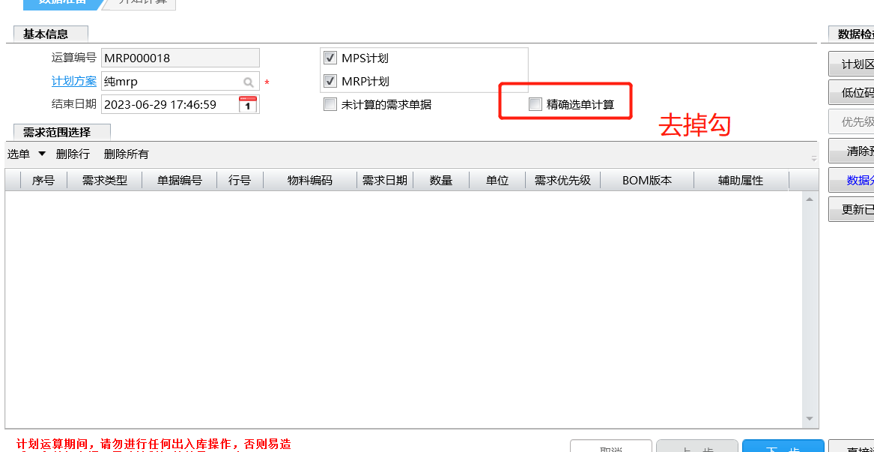Open the 计划方案 hyperlink label

point(73,81)
